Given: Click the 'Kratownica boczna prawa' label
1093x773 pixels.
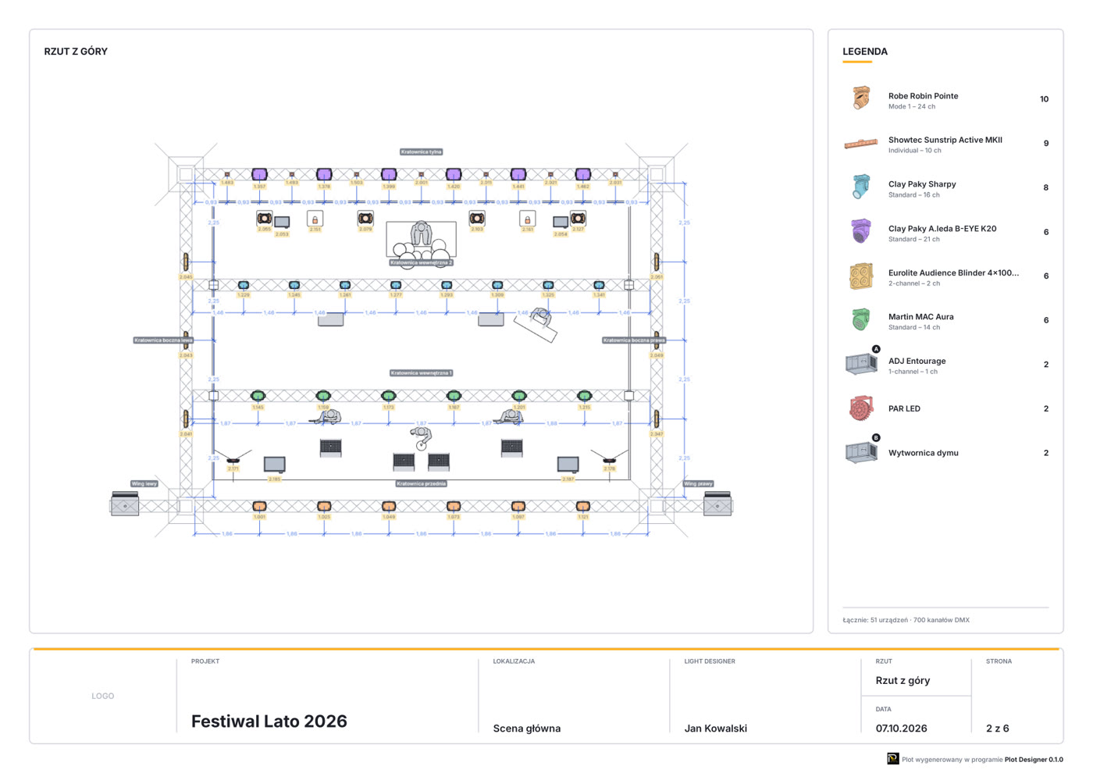Looking at the screenshot, I should 634,340.
